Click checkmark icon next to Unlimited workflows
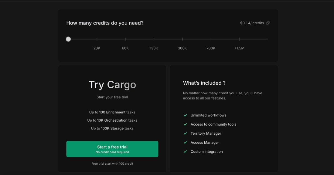 (x=186, y=115)
